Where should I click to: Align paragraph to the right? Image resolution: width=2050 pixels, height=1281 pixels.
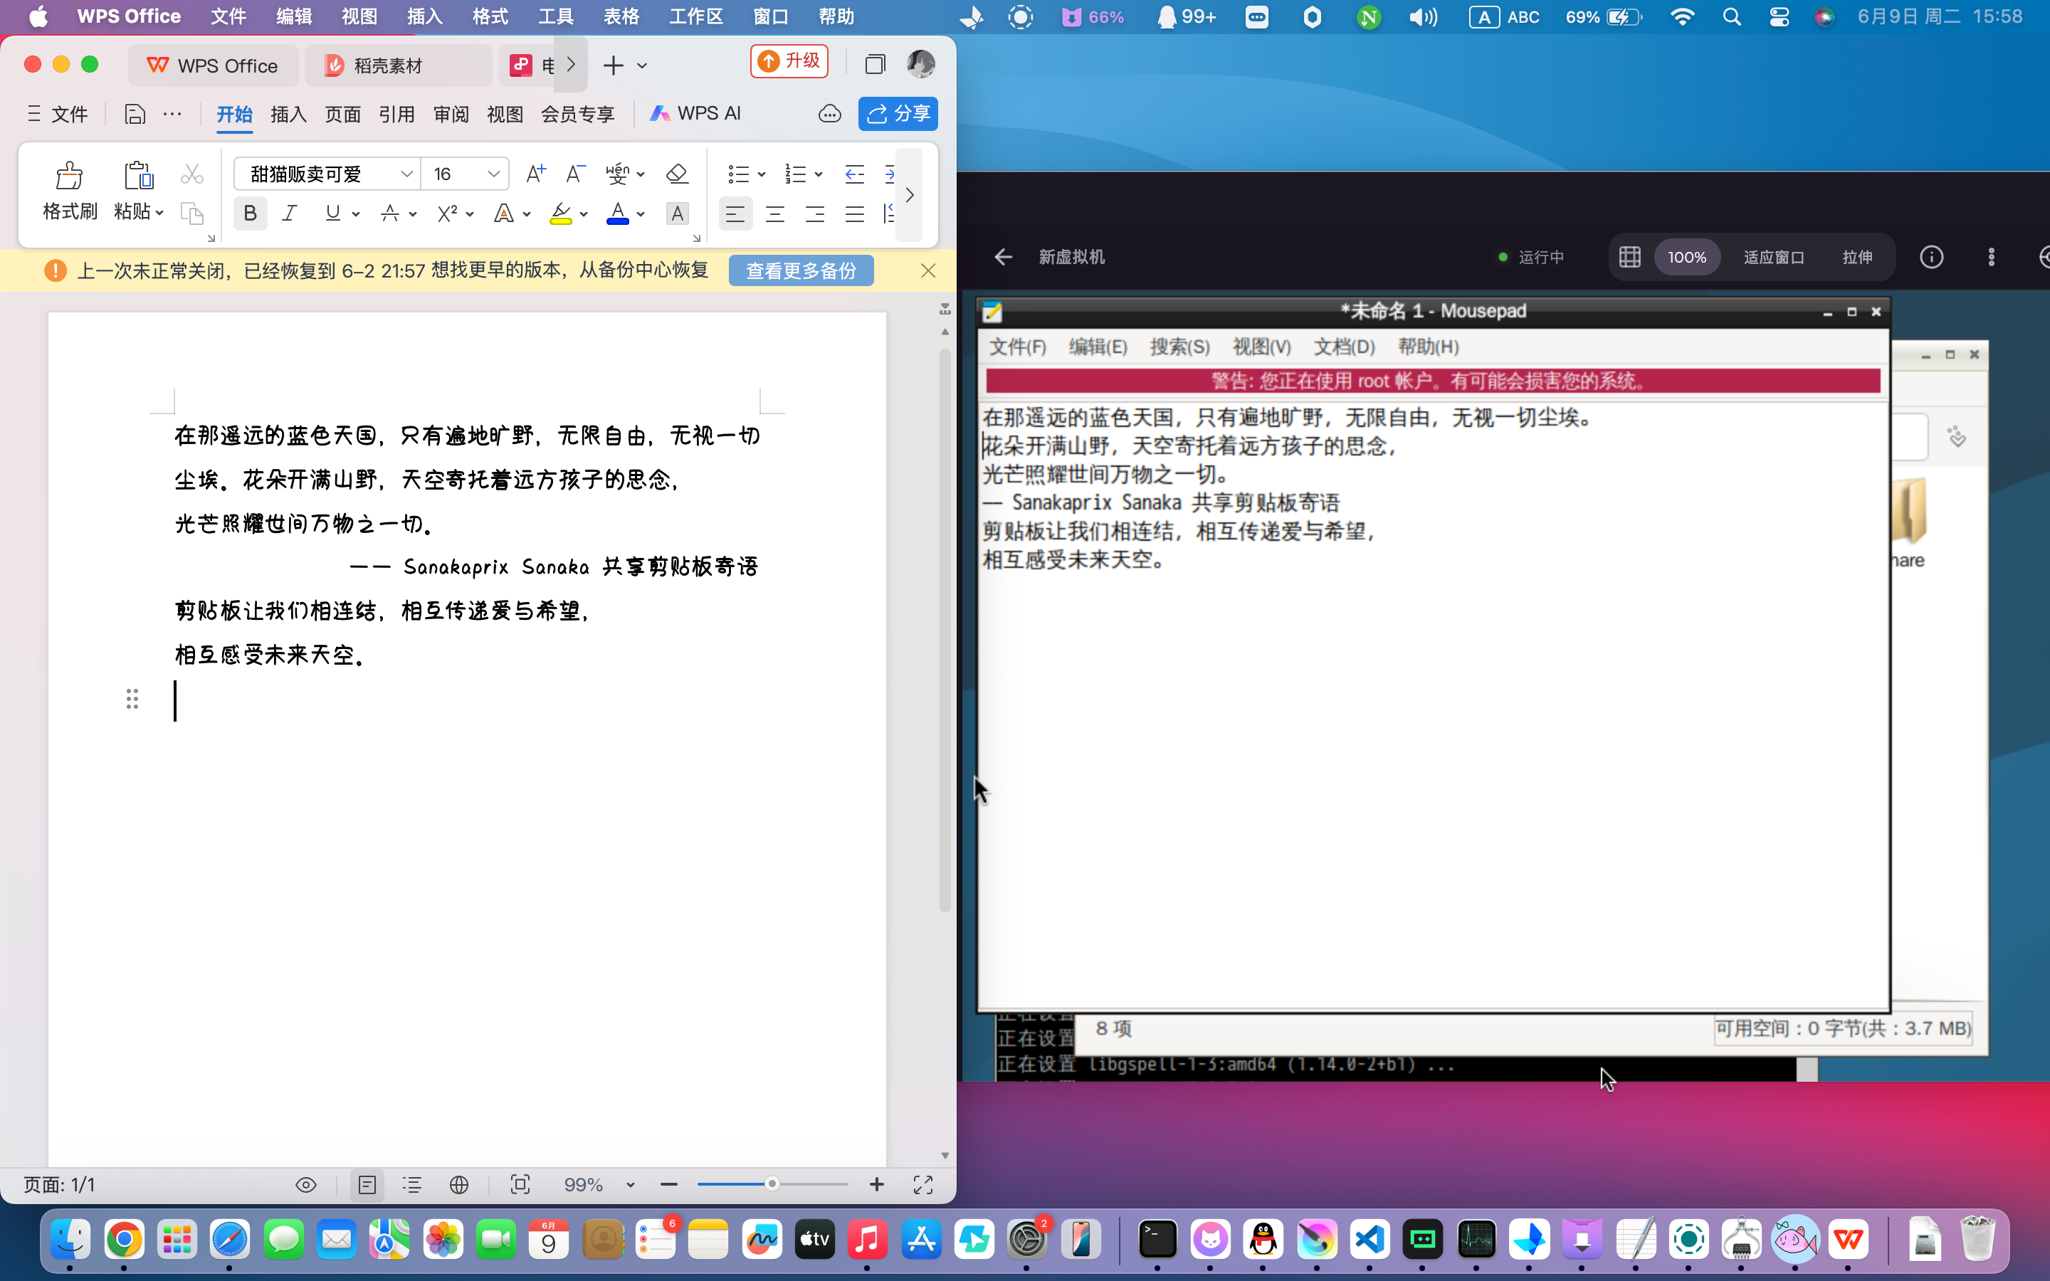[815, 213]
